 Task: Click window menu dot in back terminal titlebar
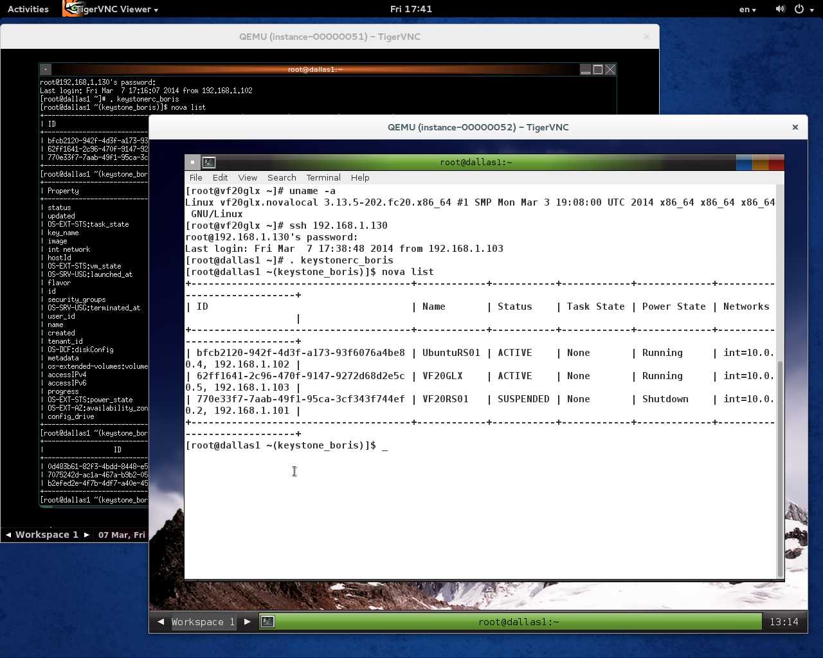click(46, 69)
